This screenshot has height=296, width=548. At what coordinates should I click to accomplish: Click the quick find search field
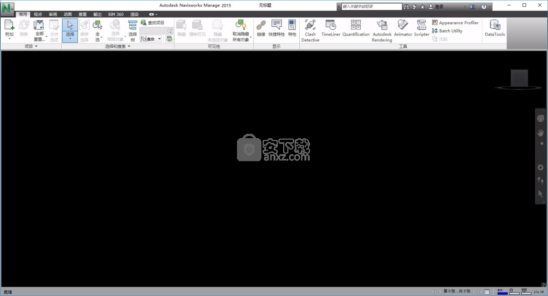(x=156, y=31)
